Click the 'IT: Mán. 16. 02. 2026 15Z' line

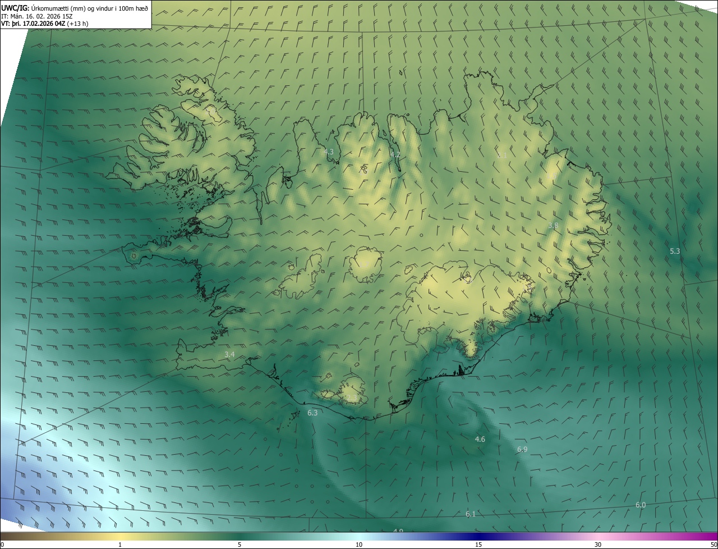click(x=36, y=16)
